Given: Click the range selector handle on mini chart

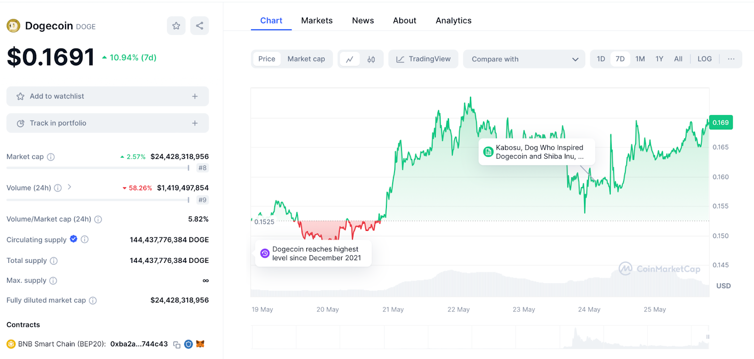Looking at the screenshot, I should (707, 337).
